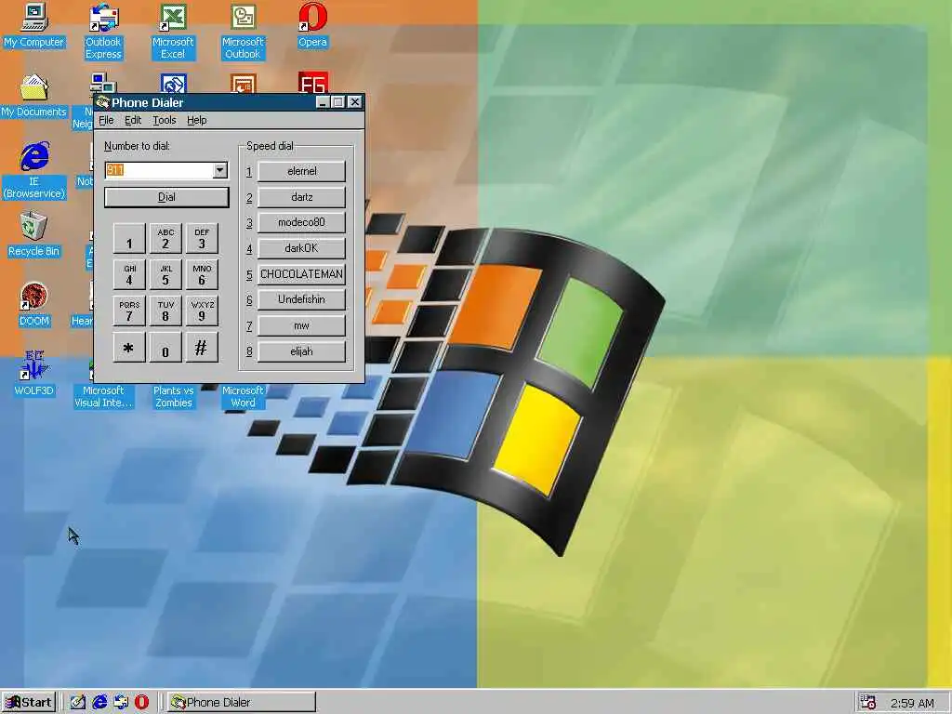Click the taskbar clock showing 2:59 AM
Screen dimensions: 952x714
[912, 703]
